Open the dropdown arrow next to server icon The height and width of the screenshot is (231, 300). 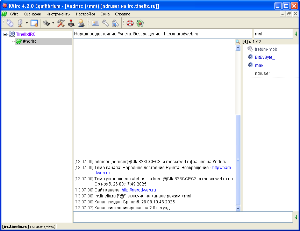tap(27, 23)
